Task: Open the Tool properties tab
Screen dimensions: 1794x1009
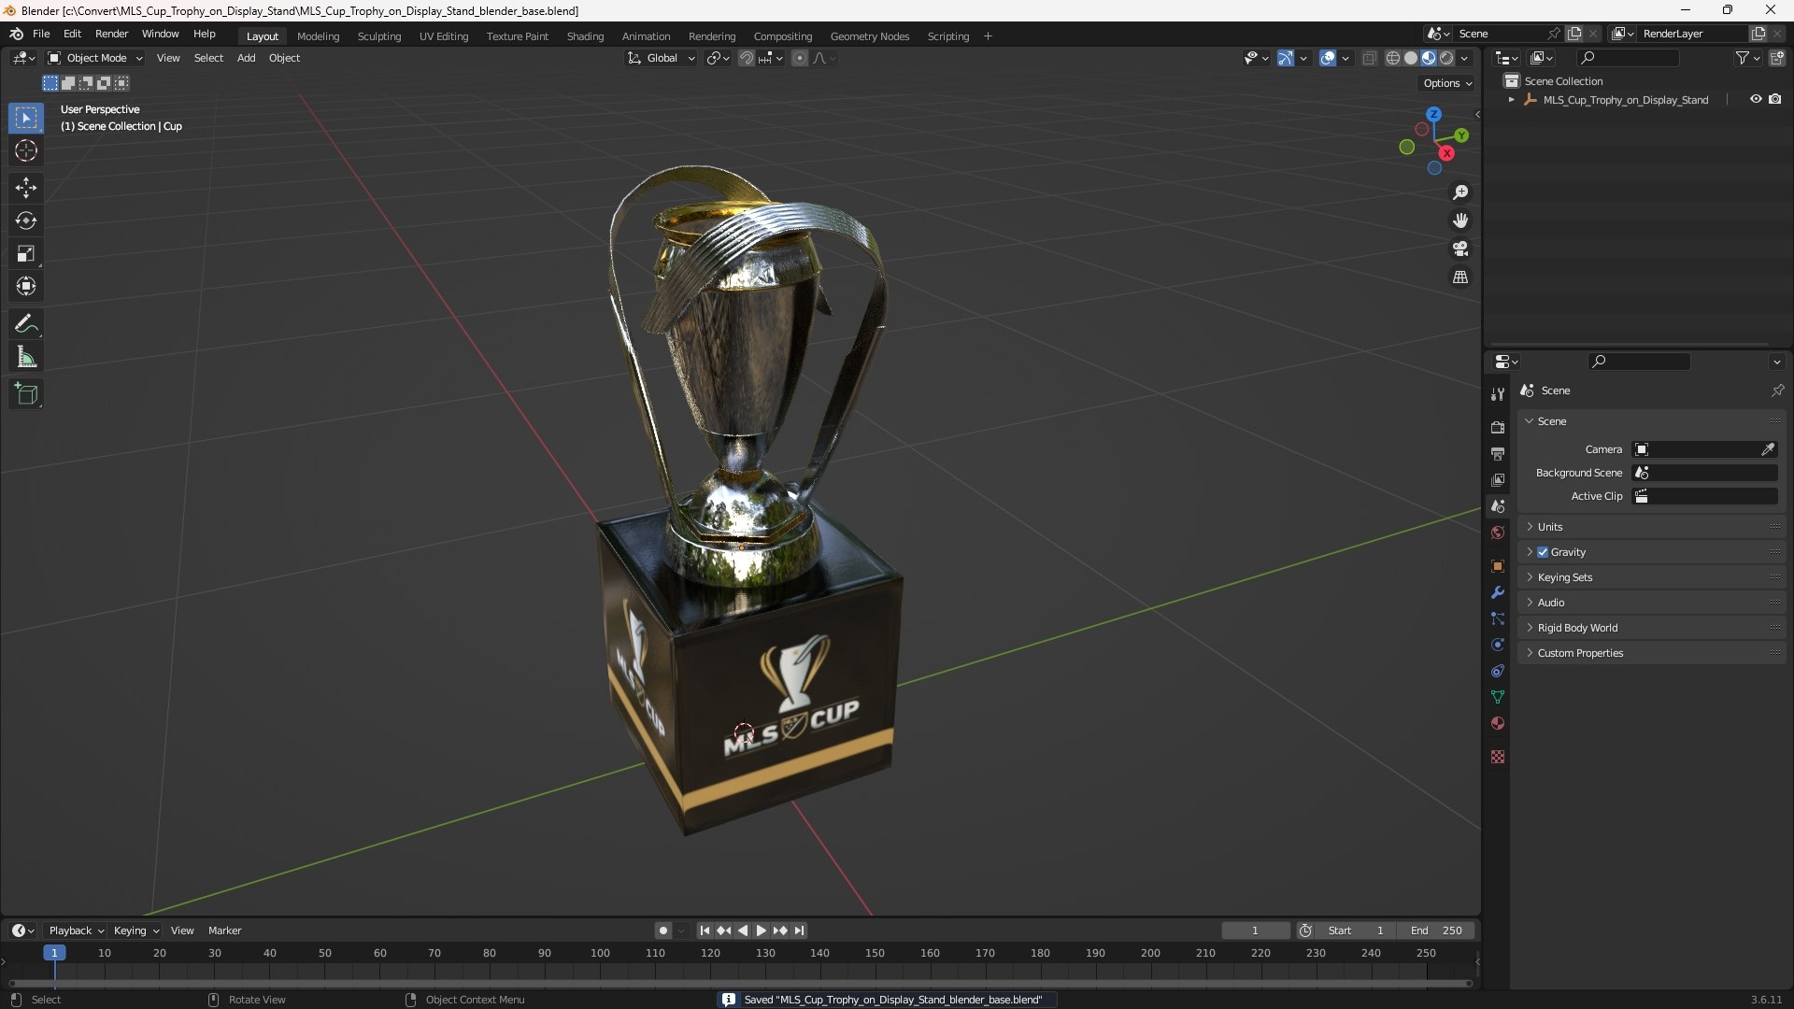Action: tap(1498, 394)
